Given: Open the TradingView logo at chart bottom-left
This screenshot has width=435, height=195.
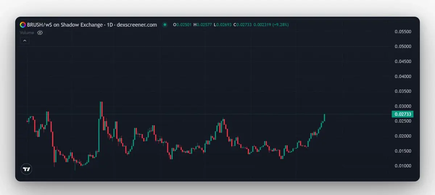Looking at the screenshot, I should (26, 169).
